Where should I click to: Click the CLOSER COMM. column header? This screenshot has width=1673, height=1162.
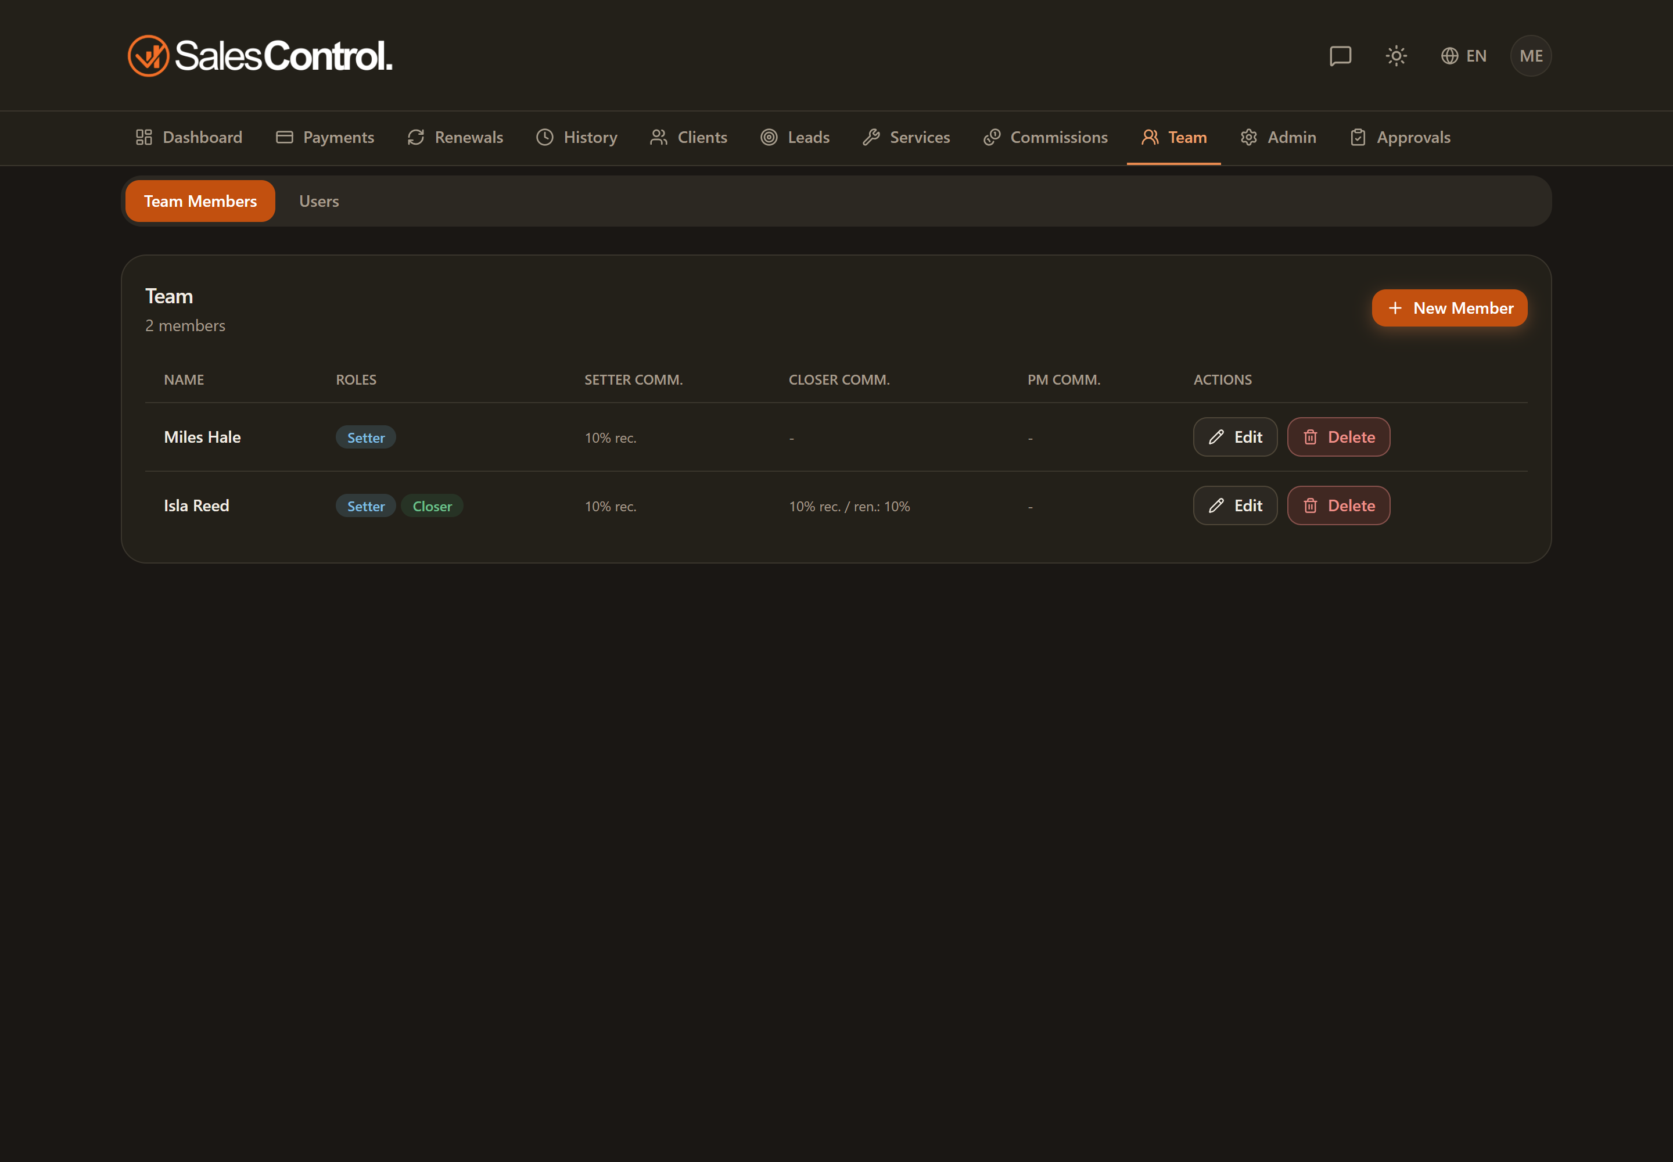tap(839, 379)
